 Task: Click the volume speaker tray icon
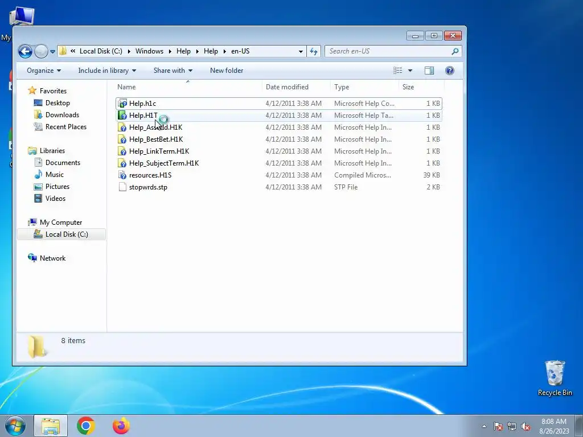[x=525, y=426]
